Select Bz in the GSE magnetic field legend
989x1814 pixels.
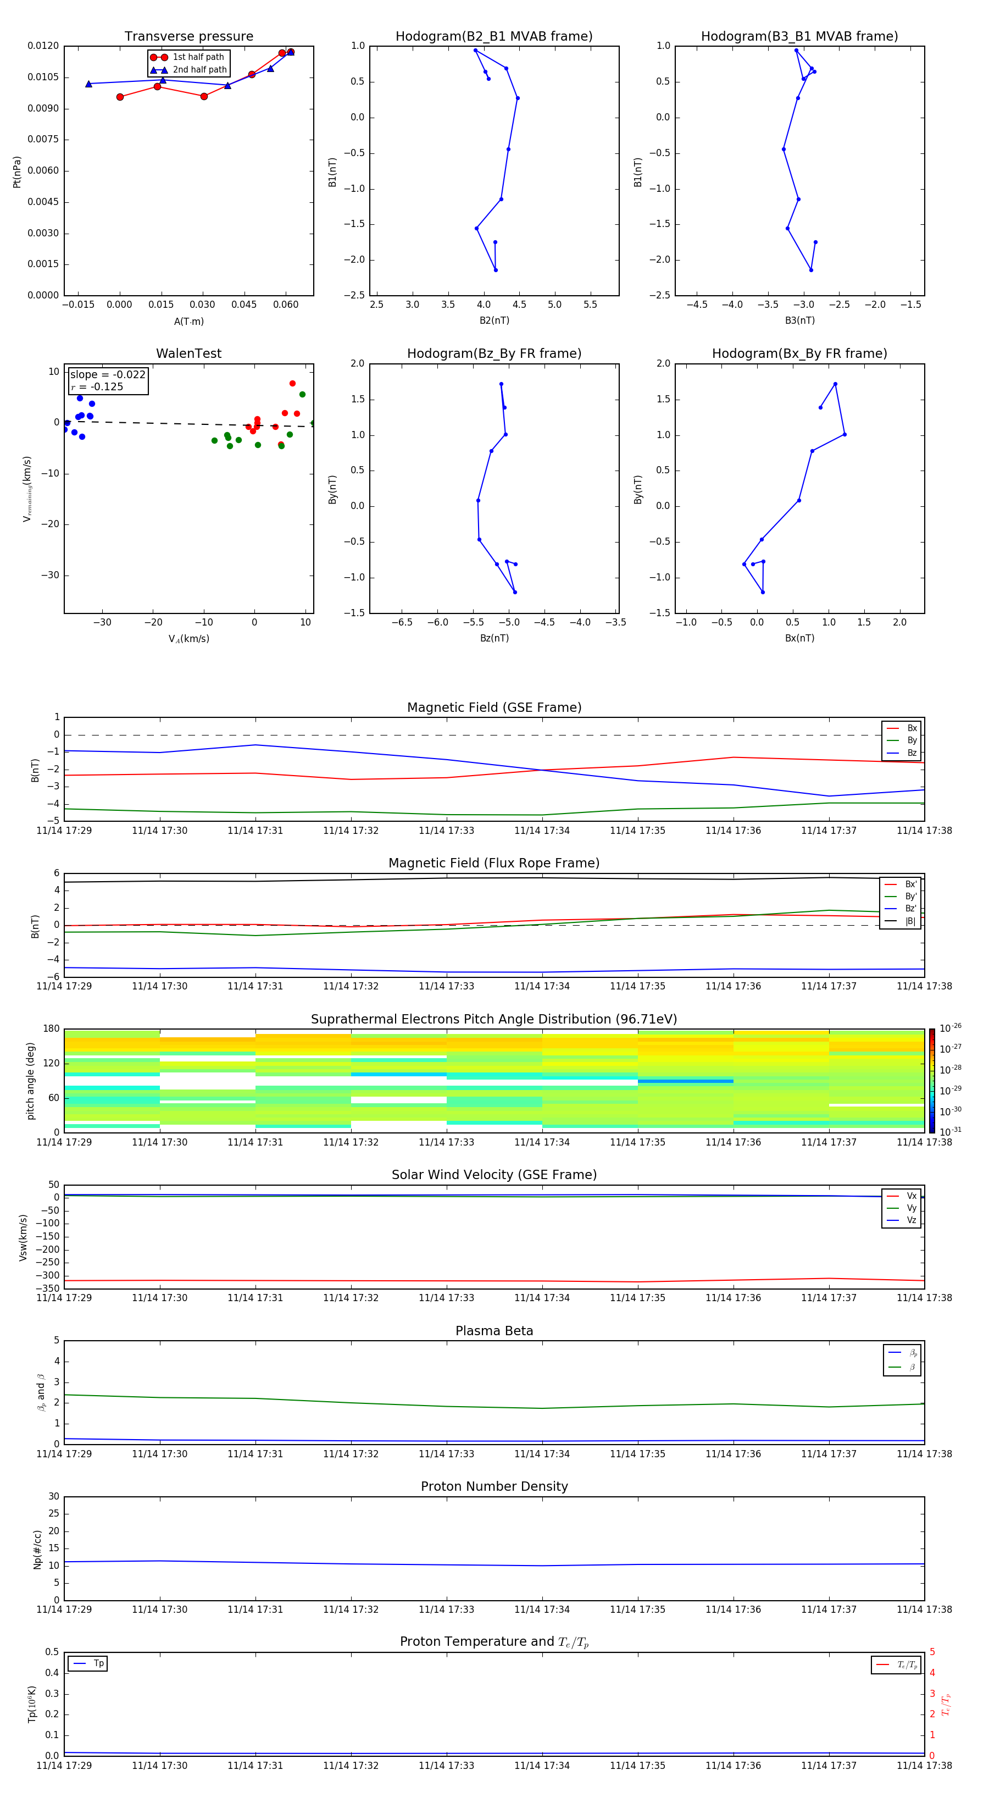point(902,753)
